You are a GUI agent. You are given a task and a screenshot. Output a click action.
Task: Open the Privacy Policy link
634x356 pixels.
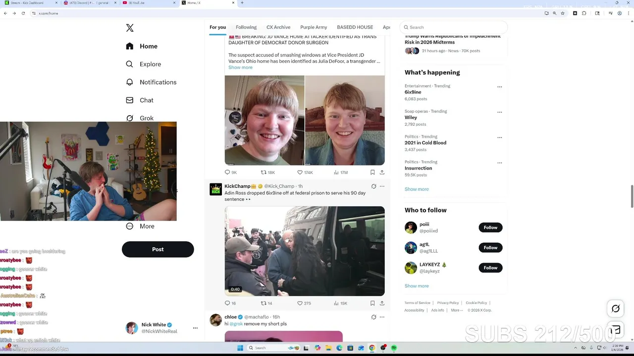[448, 303]
